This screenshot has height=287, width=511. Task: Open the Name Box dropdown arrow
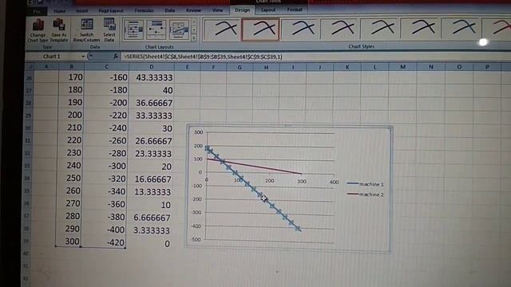[x=83, y=57]
